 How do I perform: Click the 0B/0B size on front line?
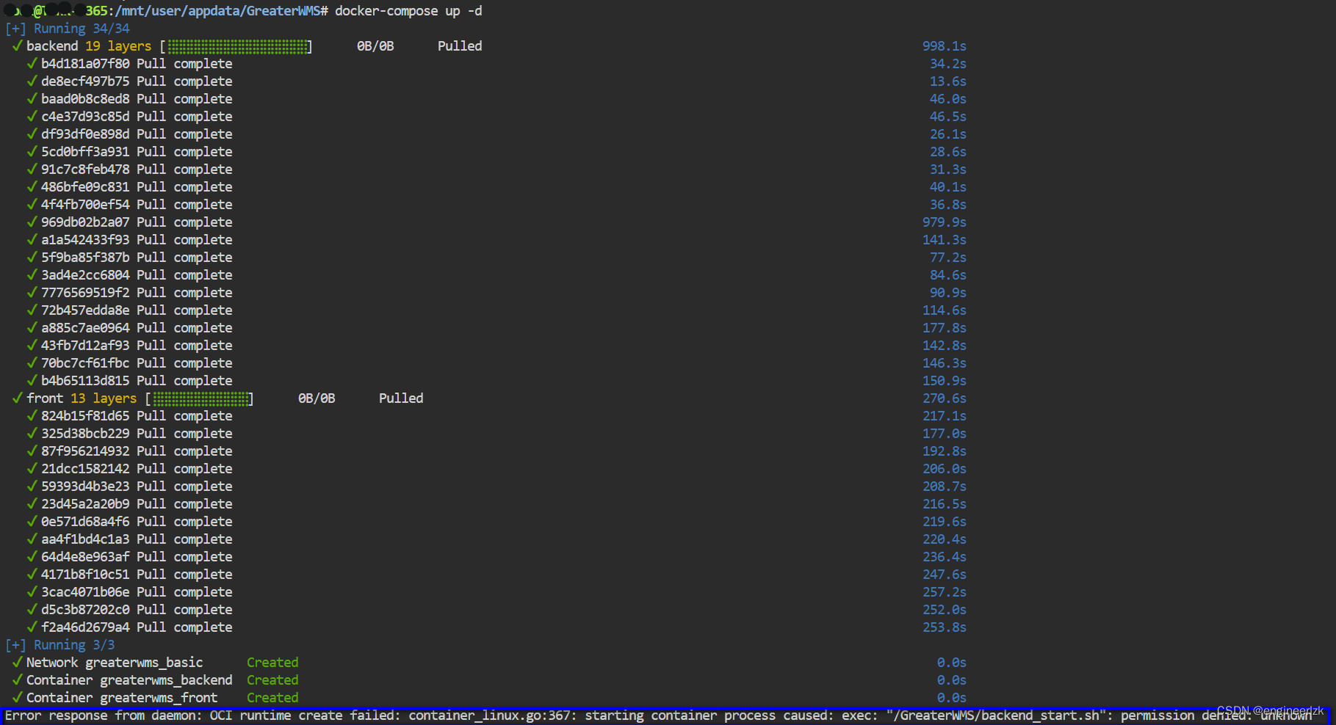pyautogui.click(x=317, y=398)
